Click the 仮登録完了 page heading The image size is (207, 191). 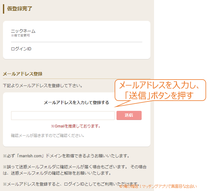pos(20,9)
